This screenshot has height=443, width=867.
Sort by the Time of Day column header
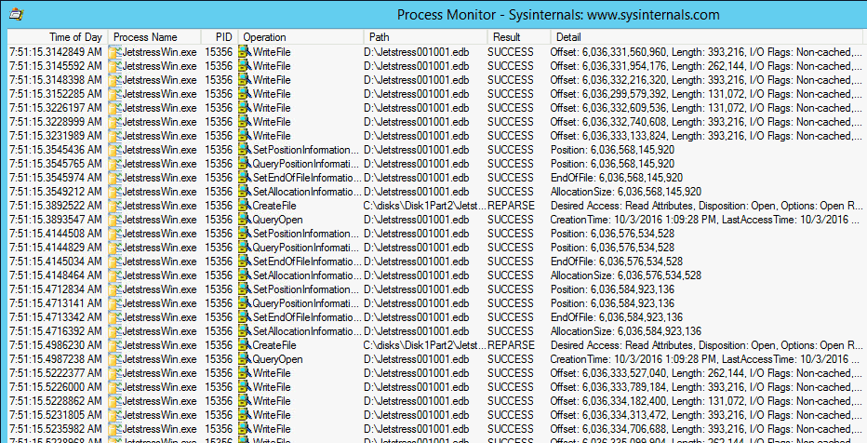(x=58, y=37)
